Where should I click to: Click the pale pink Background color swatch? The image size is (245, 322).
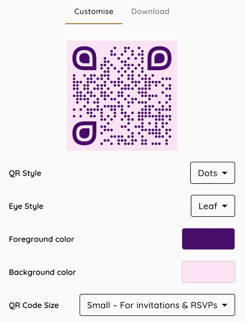(x=208, y=272)
